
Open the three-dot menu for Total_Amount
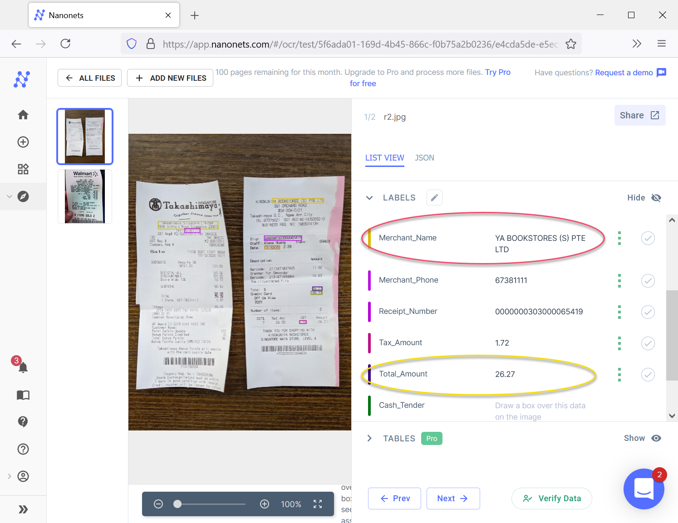coord(619,375)
